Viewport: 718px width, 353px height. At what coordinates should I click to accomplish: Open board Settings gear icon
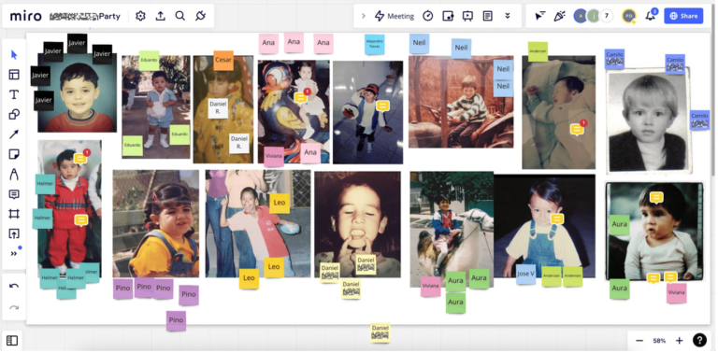point(140,16)
